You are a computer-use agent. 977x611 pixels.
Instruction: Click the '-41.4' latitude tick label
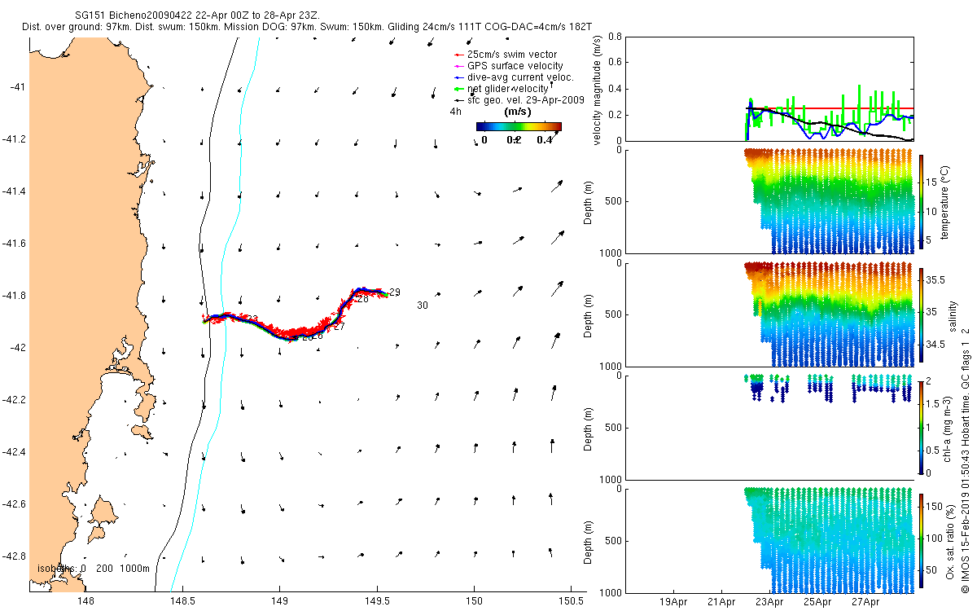[13, 191]
